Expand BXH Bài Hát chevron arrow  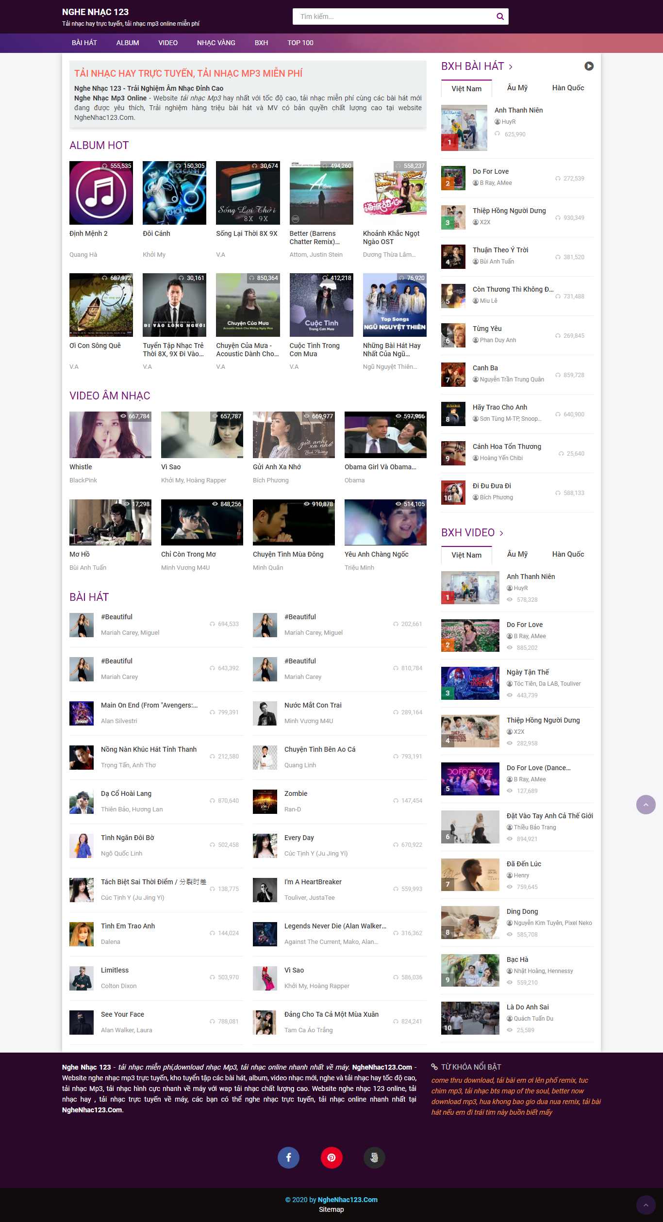click(511, 66)
